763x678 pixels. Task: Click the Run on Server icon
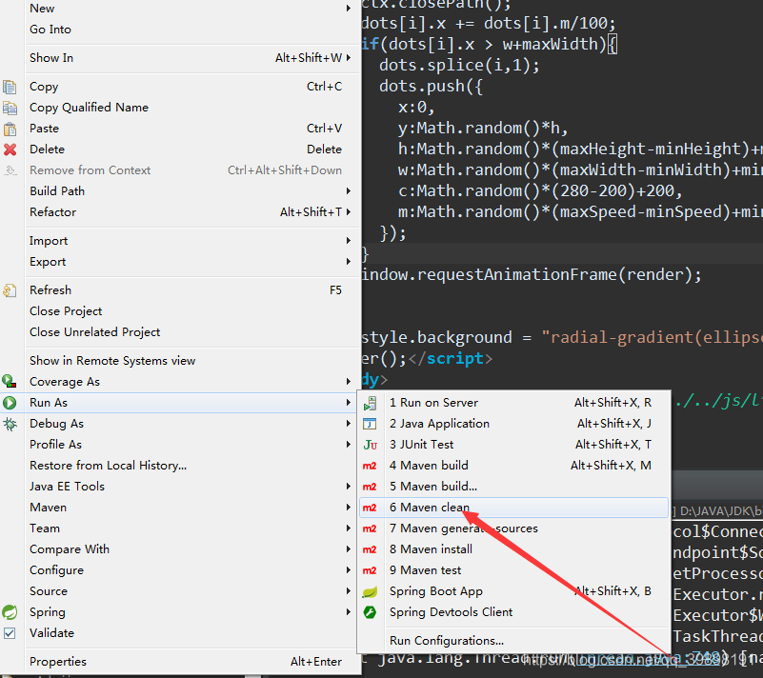coord(370,403)
